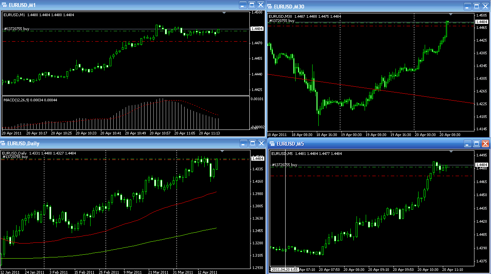Screen dimensions: 491x274
Task: Minimize the EURUSD,M30 chart window
Action: tap(467, 6)
